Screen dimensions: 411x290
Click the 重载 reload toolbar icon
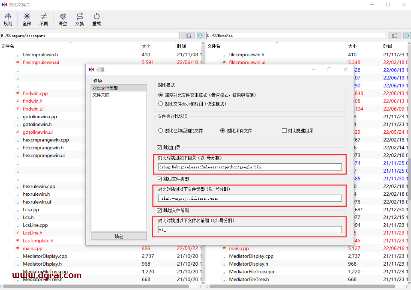(x=97, y=20)
